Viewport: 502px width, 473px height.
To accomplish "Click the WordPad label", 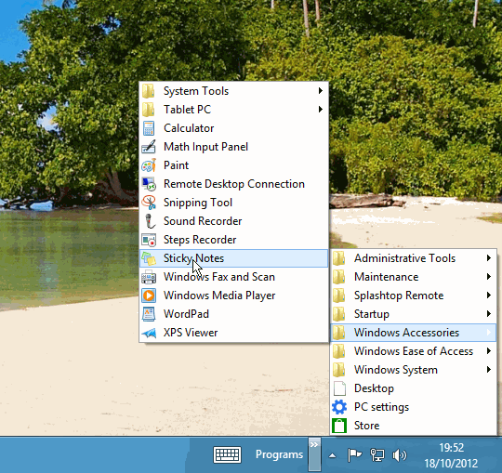I will (186, 314).
